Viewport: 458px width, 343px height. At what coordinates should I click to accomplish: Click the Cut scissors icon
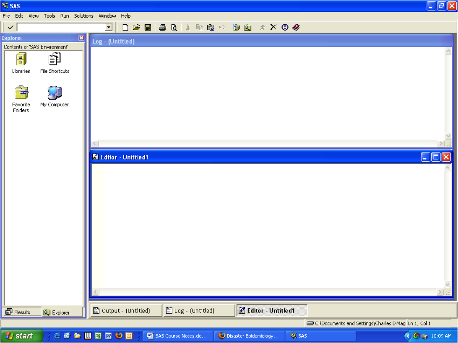[188, 27]
